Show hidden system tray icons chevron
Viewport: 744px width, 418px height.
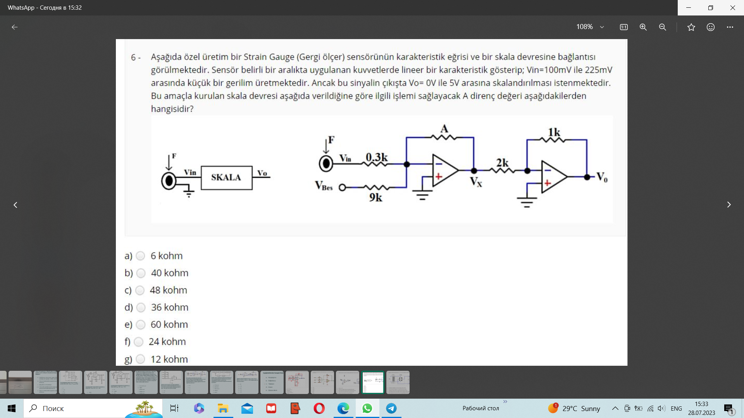click(x=615, y=408)
